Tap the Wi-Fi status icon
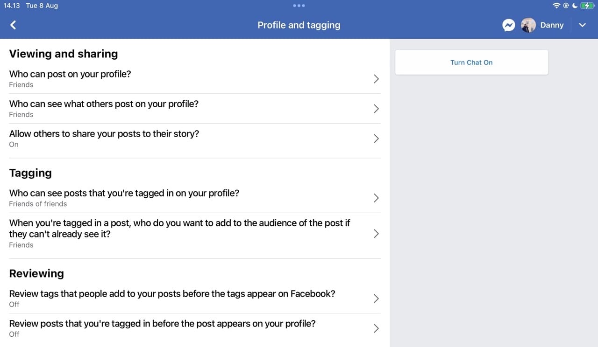 pyautogui.click(x=556, y=6)
